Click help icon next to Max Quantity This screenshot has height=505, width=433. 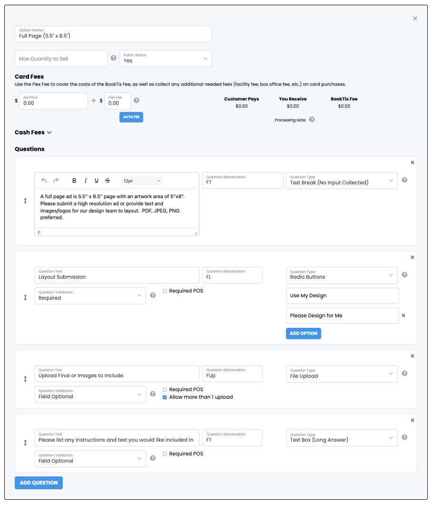click(x=113, y=58)
